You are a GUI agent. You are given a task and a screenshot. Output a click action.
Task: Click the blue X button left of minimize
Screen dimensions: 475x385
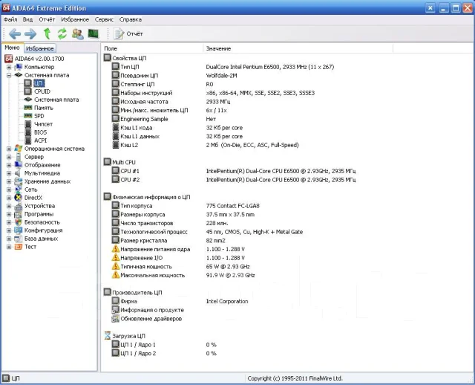click(x=430, y=8)
